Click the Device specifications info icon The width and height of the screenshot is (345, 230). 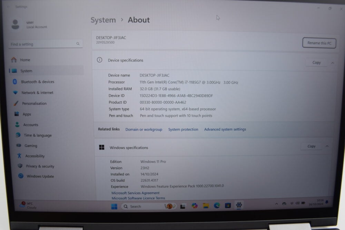pos(99,60)
